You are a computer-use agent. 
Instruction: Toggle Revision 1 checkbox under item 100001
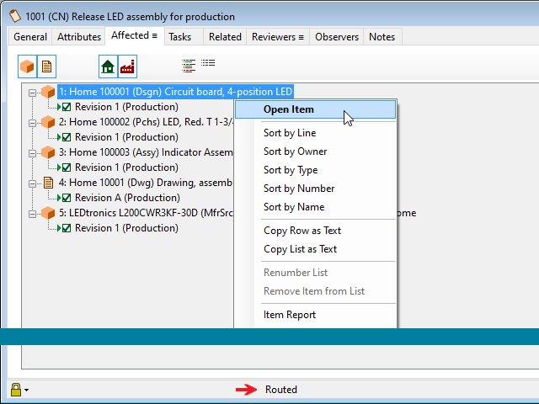pos(67,107)
